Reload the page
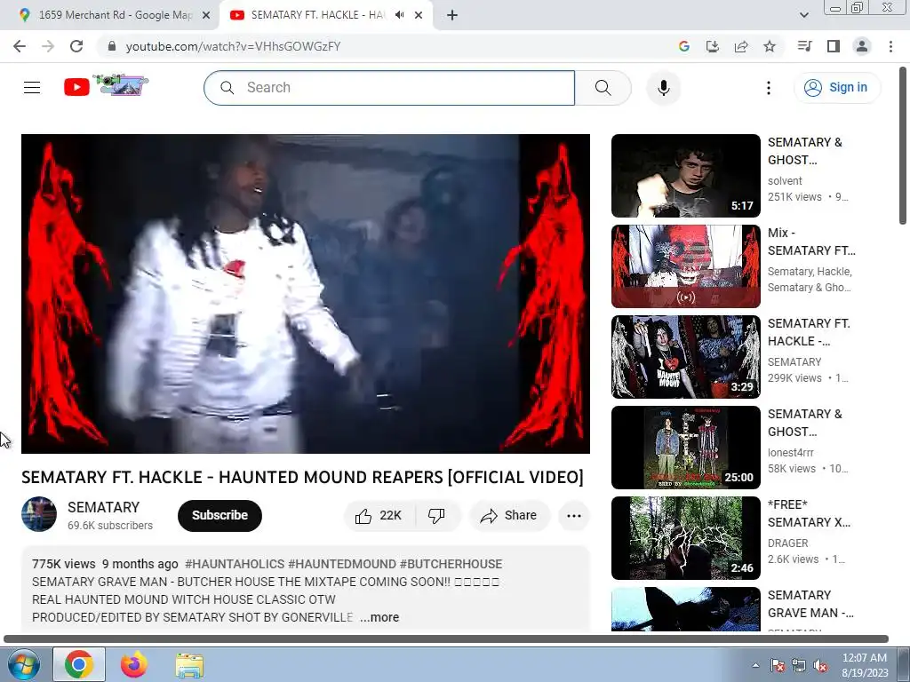 coord(76,46)
